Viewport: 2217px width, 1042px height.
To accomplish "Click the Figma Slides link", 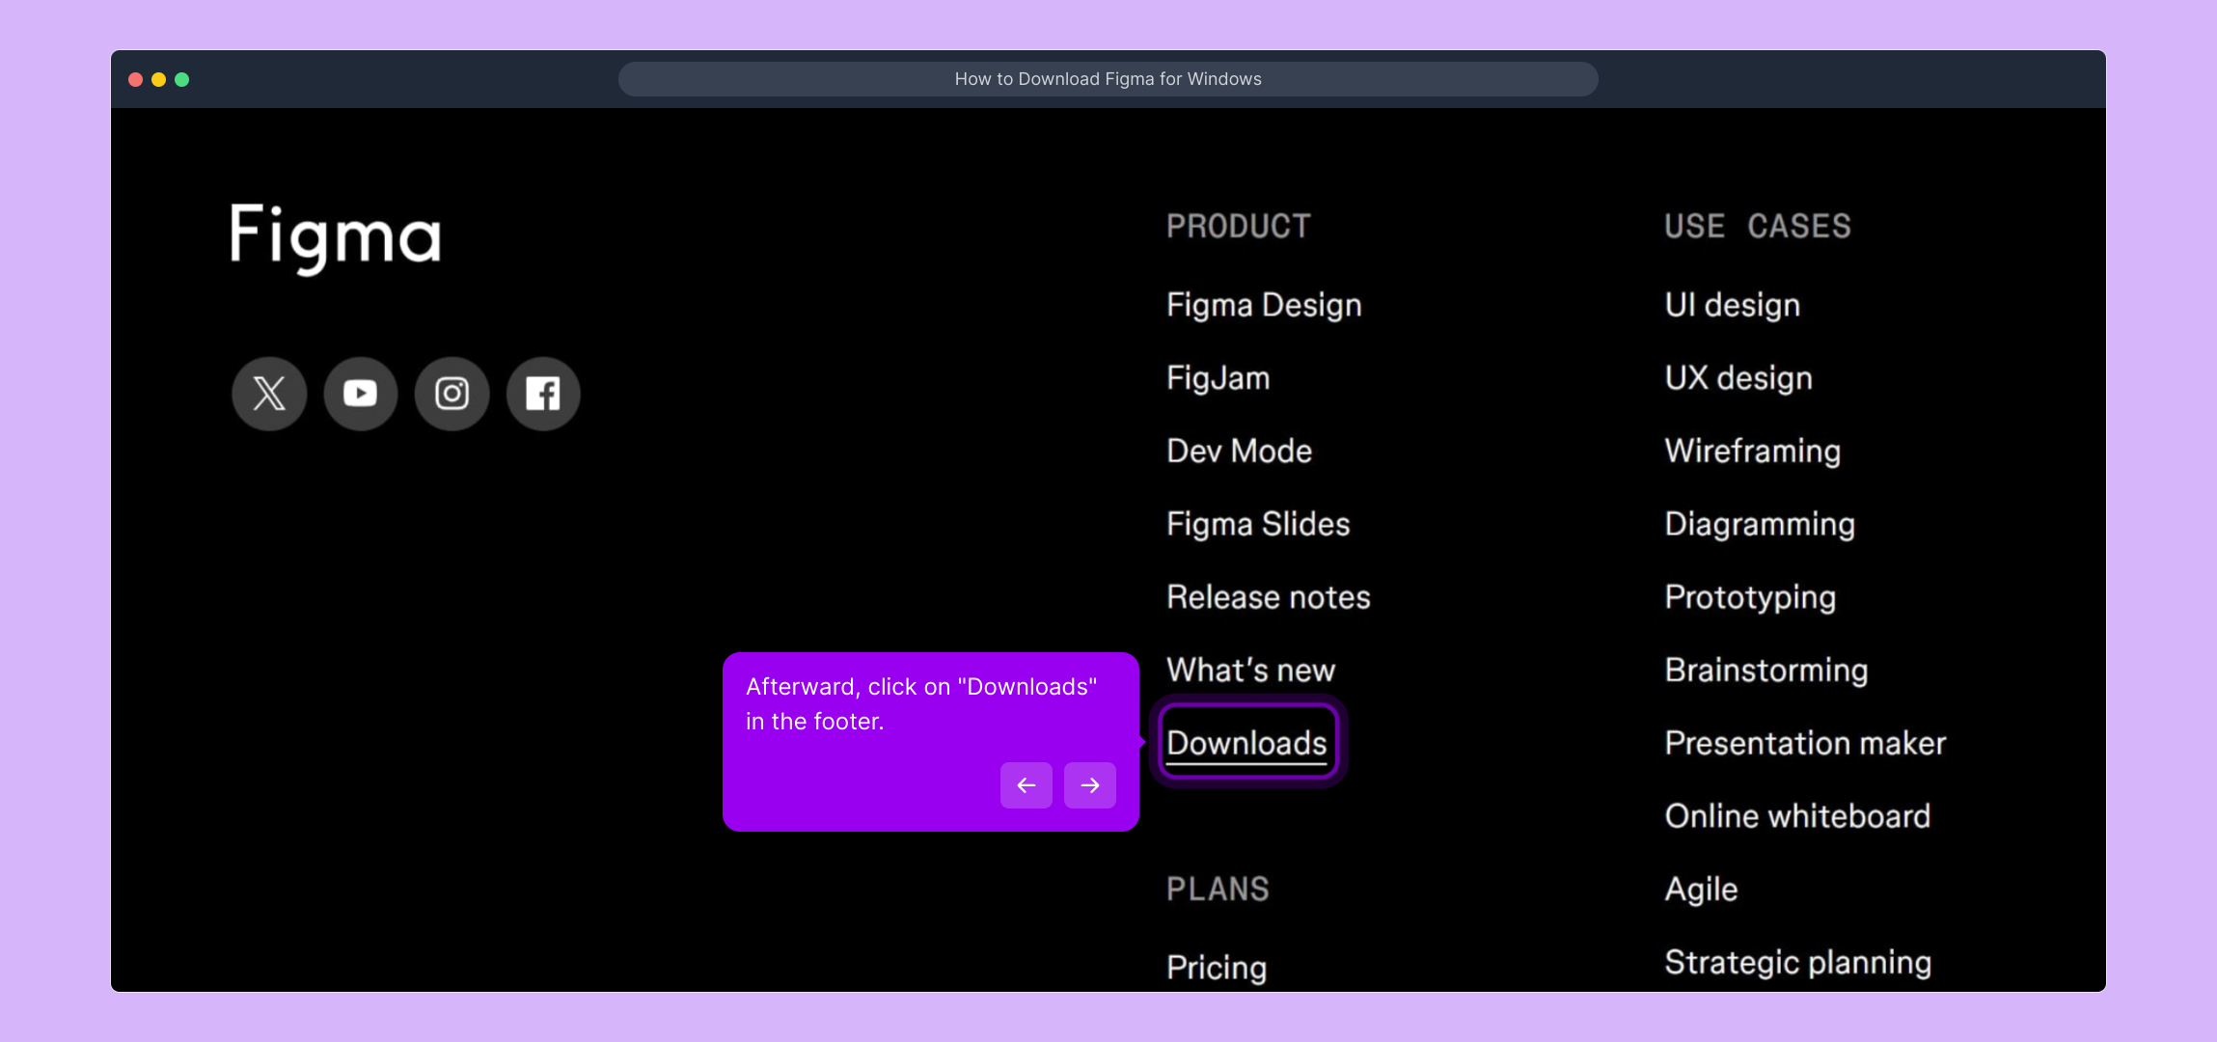I will [x=1257, y=524].
